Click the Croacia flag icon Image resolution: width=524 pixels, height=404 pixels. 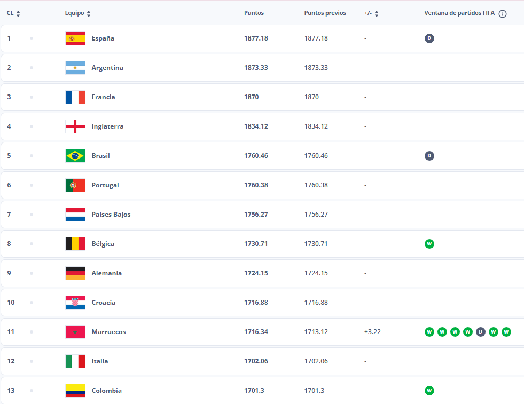point(75,303)
